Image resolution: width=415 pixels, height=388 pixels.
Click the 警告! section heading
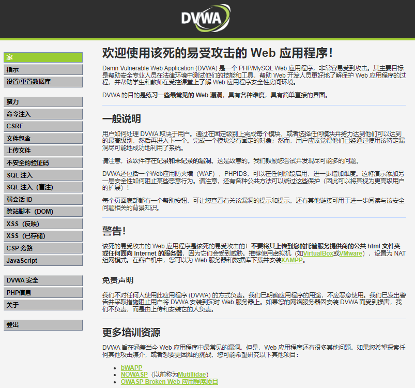coord(114,231)
